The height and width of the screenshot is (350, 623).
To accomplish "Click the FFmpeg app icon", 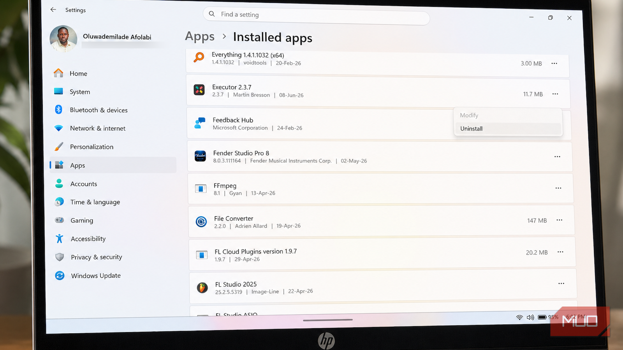I will [201, 189].
